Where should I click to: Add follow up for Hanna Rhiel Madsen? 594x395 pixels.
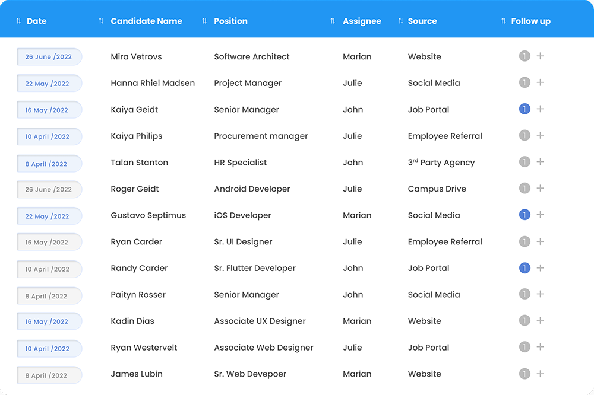coord(540,82)
